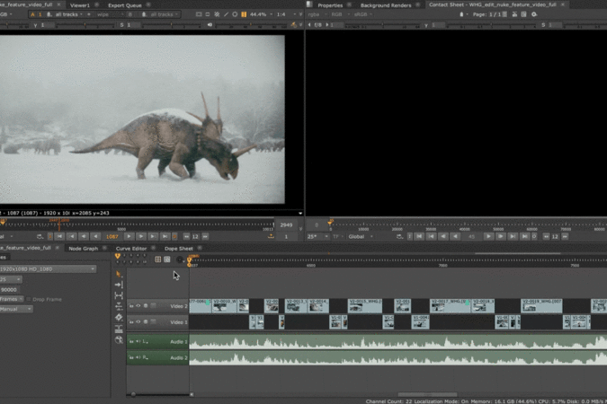607x404 pixels.
Task: Switch to the Dope Sheet tab
Action: 178,248
